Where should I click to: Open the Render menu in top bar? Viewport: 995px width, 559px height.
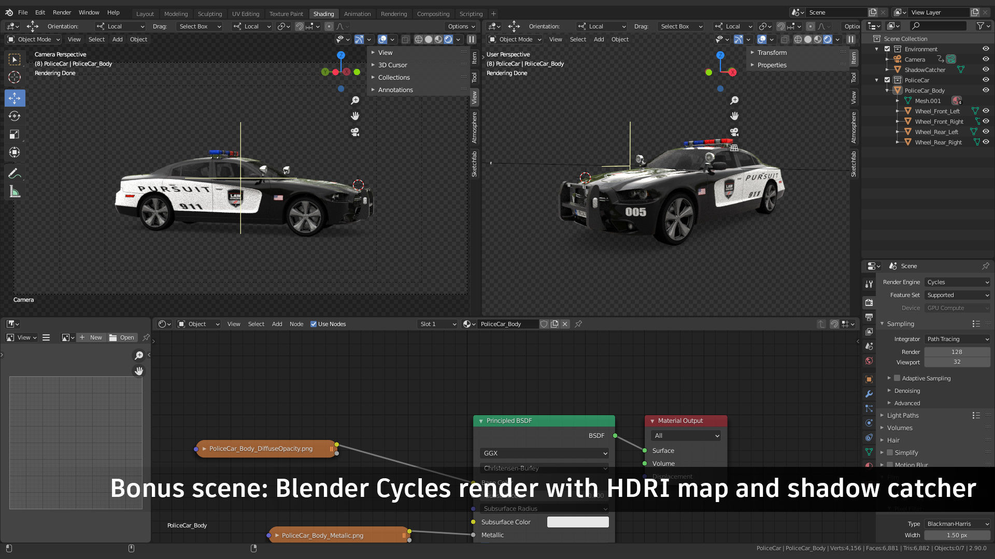point(62,12)
